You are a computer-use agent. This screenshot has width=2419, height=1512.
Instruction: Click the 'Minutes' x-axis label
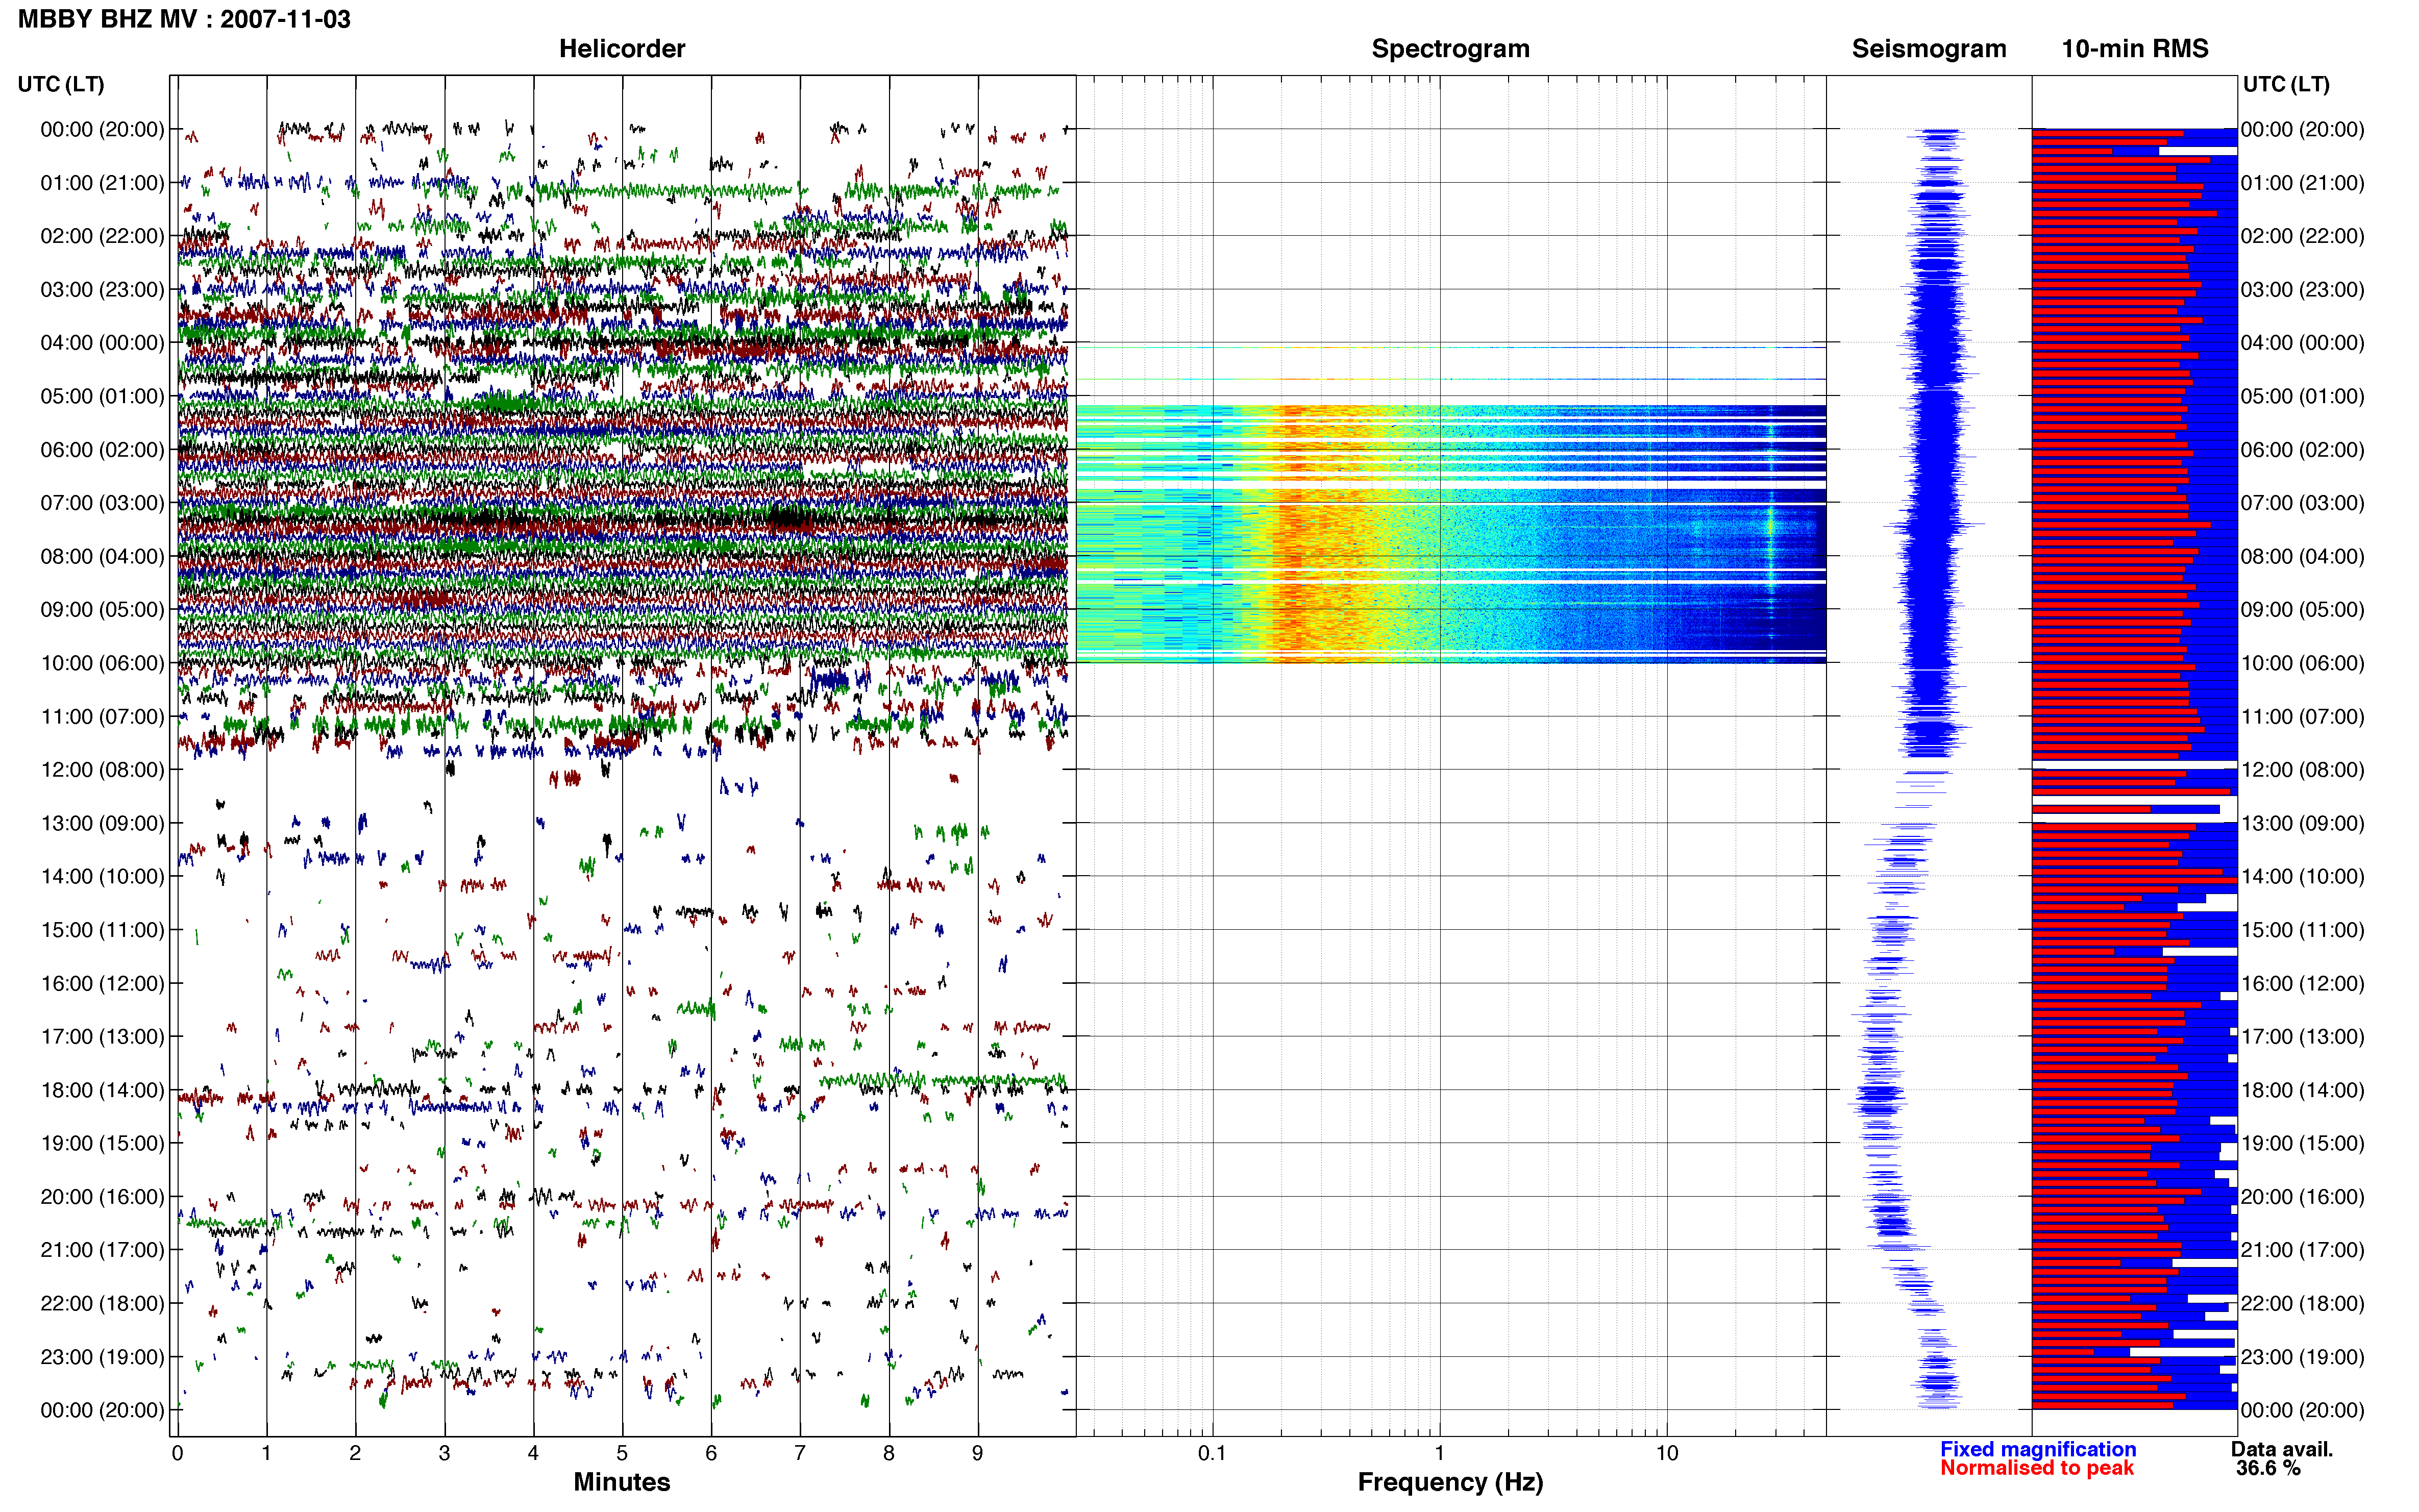coord(621,1482)
